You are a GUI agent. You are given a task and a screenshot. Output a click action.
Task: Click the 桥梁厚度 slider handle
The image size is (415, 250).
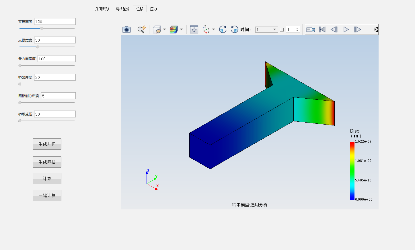click(20, 84)
